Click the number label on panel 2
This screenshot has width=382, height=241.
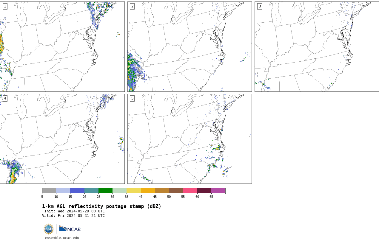pyautogui.click(x=132, y=6)
